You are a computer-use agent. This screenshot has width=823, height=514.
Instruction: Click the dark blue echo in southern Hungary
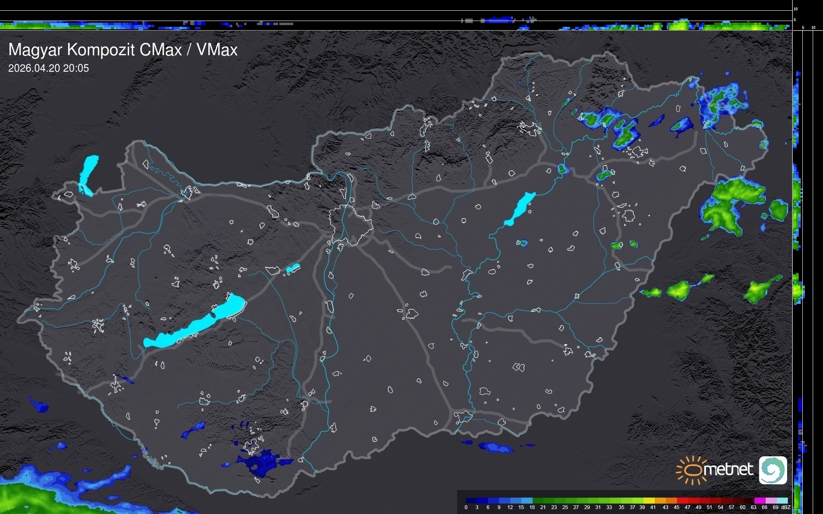coord(262,461)
